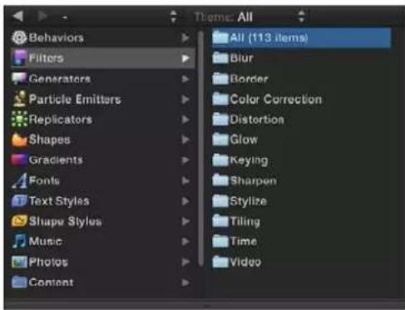Expand the Gradients category arrow
The image size is (405, 310).
pyautogui.click(x=185, y=160)
